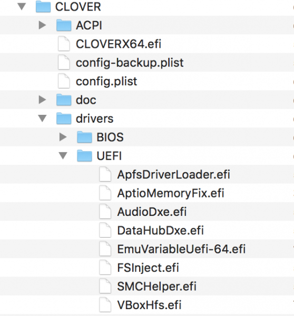Select the drivers folder name

94,118
